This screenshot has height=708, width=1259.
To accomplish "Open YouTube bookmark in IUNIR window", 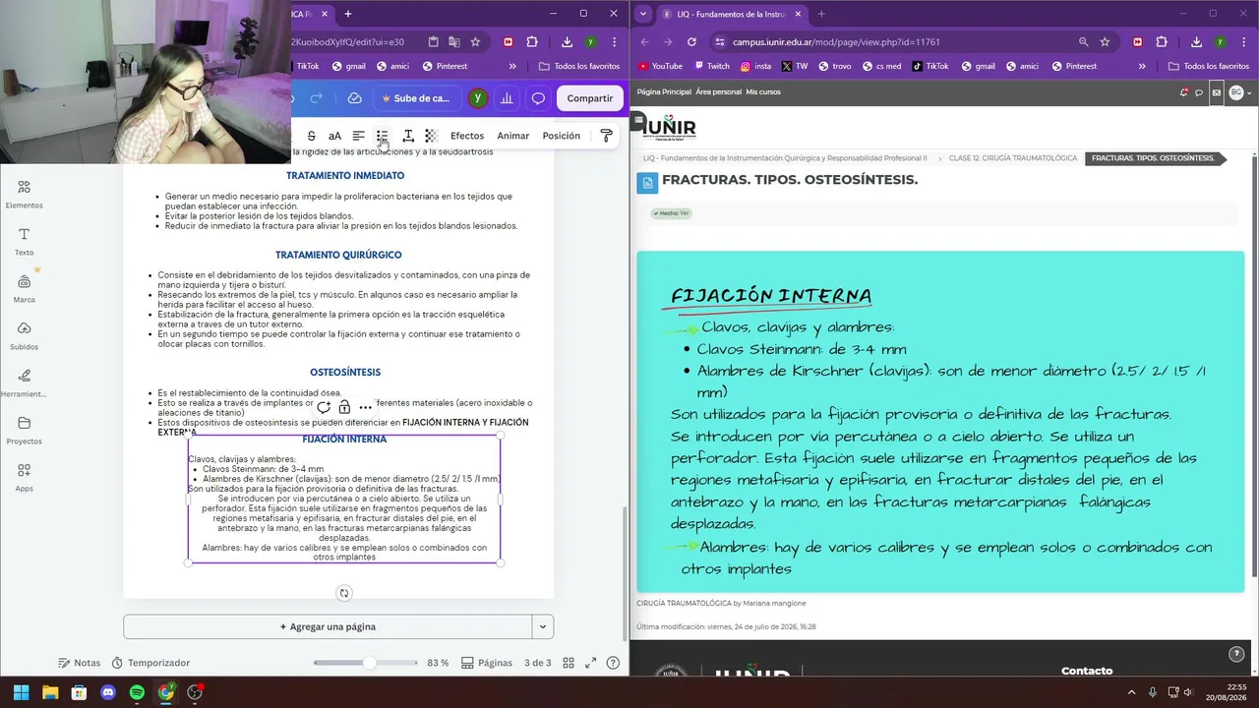I will [x=660, y=66].
